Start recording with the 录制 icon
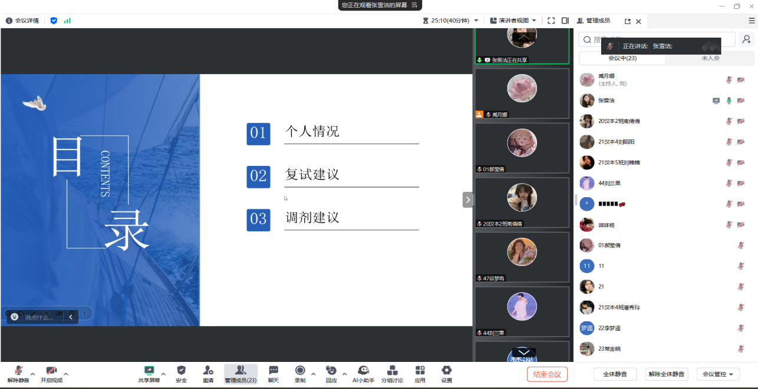758x389 pixels. (300, 373)
